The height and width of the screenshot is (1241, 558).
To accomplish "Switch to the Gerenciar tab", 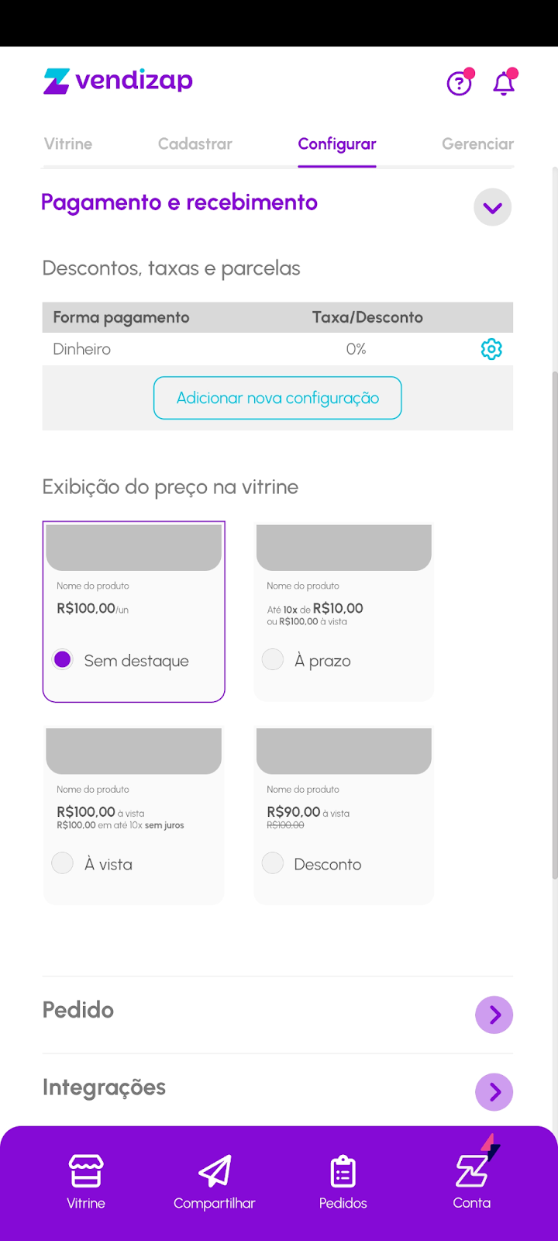I will [477, 143].
